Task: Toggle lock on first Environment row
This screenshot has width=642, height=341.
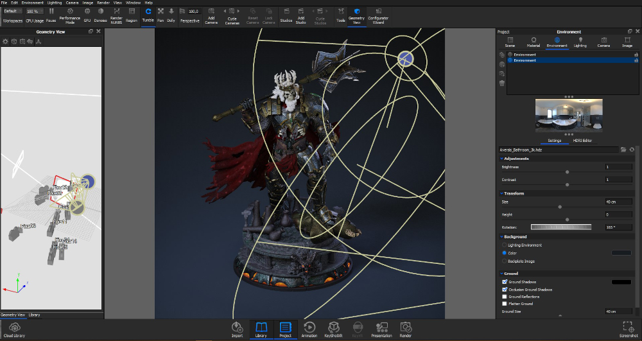Action: (636, 55)
